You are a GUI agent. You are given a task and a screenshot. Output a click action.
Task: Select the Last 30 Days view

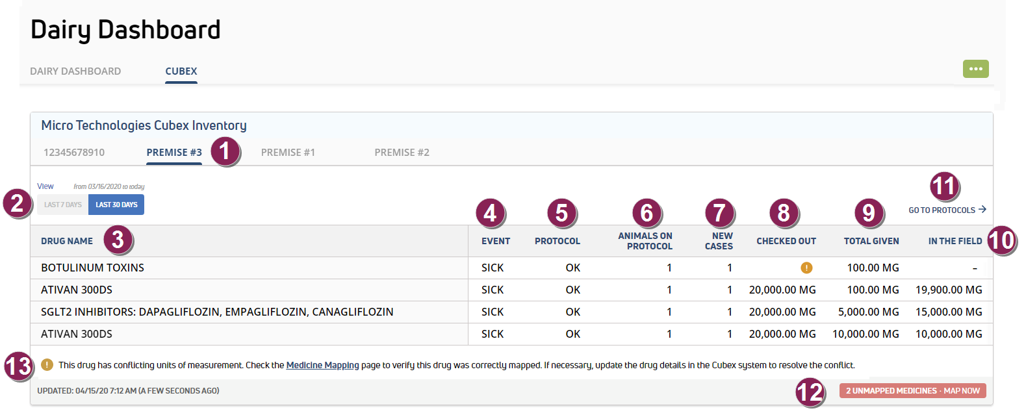(x=116, y=205)
